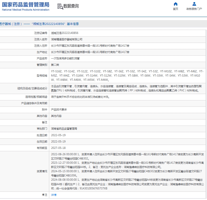
Task: Click the expiry date 2027-05-18
Action: 58,148
